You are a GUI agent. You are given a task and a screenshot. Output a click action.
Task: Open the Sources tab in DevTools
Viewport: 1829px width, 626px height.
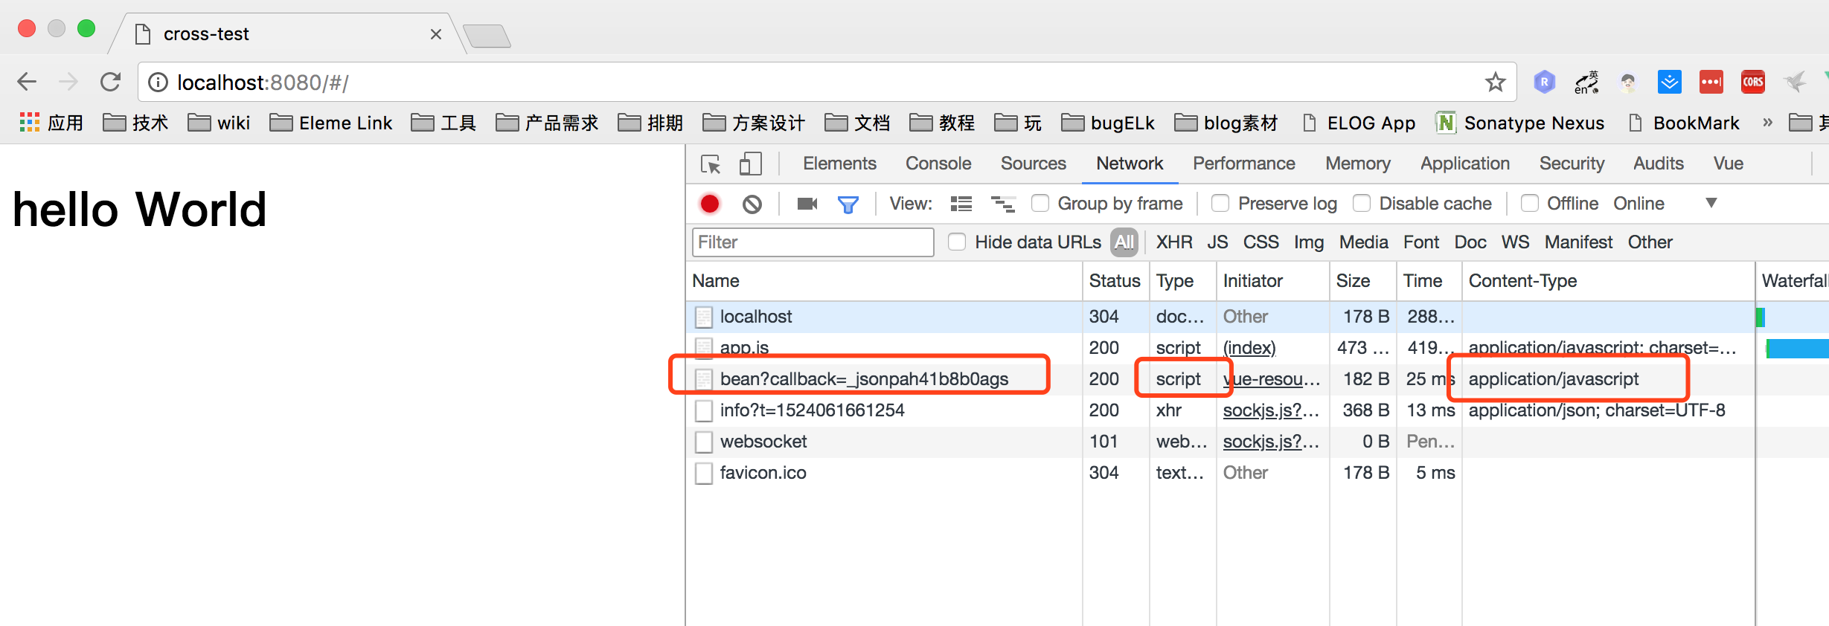pyautogui.click(x=1033, y=164)
